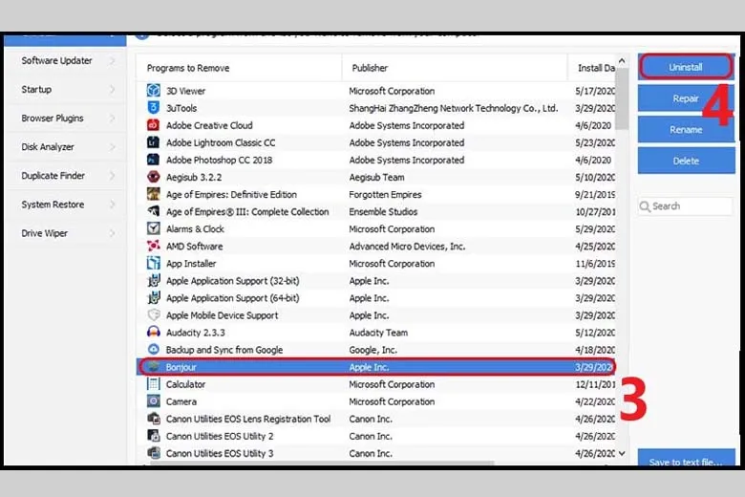745x497 pixels.
Task: Click publisher ShangHai ZhangZheng Network Technology
Action: [453, 108]
